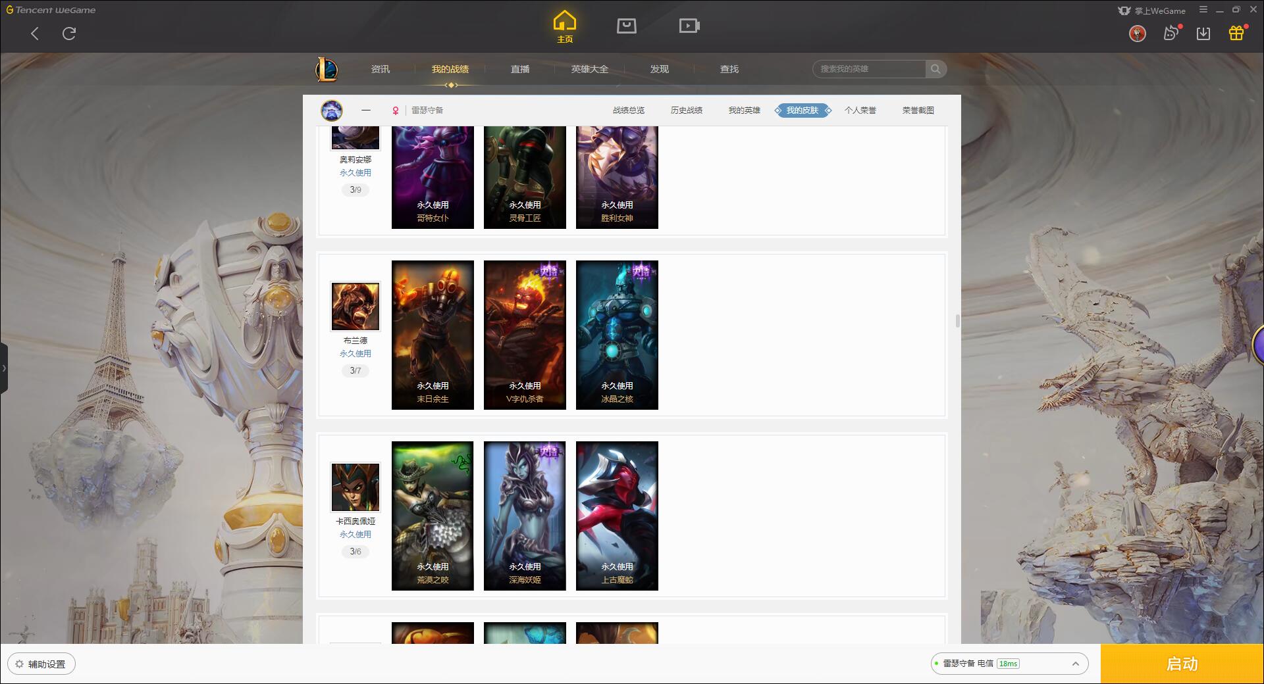The width and height of the screenshot is (1264, 684).
Task: Click the 3/9 skin count badge
Action: [x=355, y=190]
